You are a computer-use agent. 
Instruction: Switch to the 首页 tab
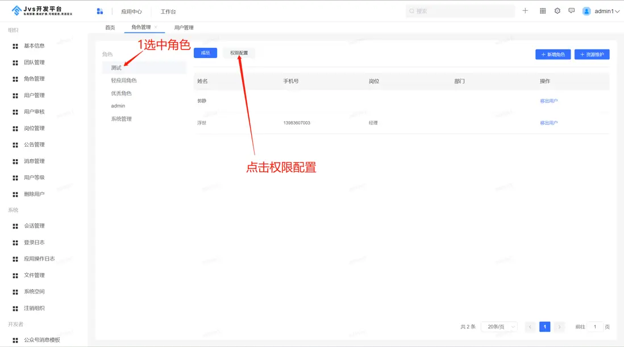(x=110, y=27)
